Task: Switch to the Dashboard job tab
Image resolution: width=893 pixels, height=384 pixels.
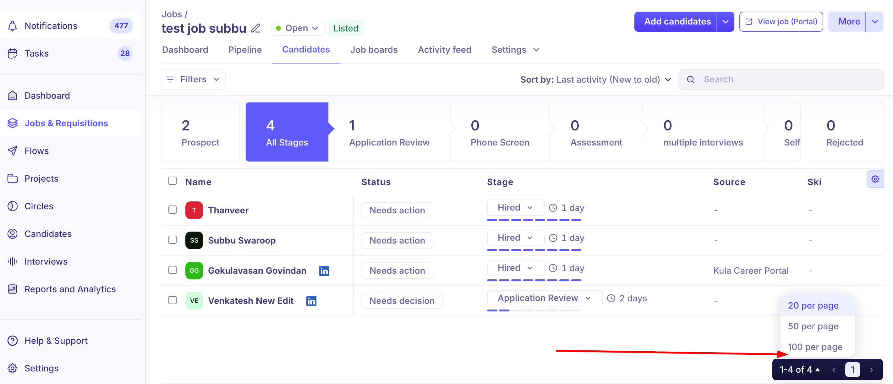Action: coord(185,50)
